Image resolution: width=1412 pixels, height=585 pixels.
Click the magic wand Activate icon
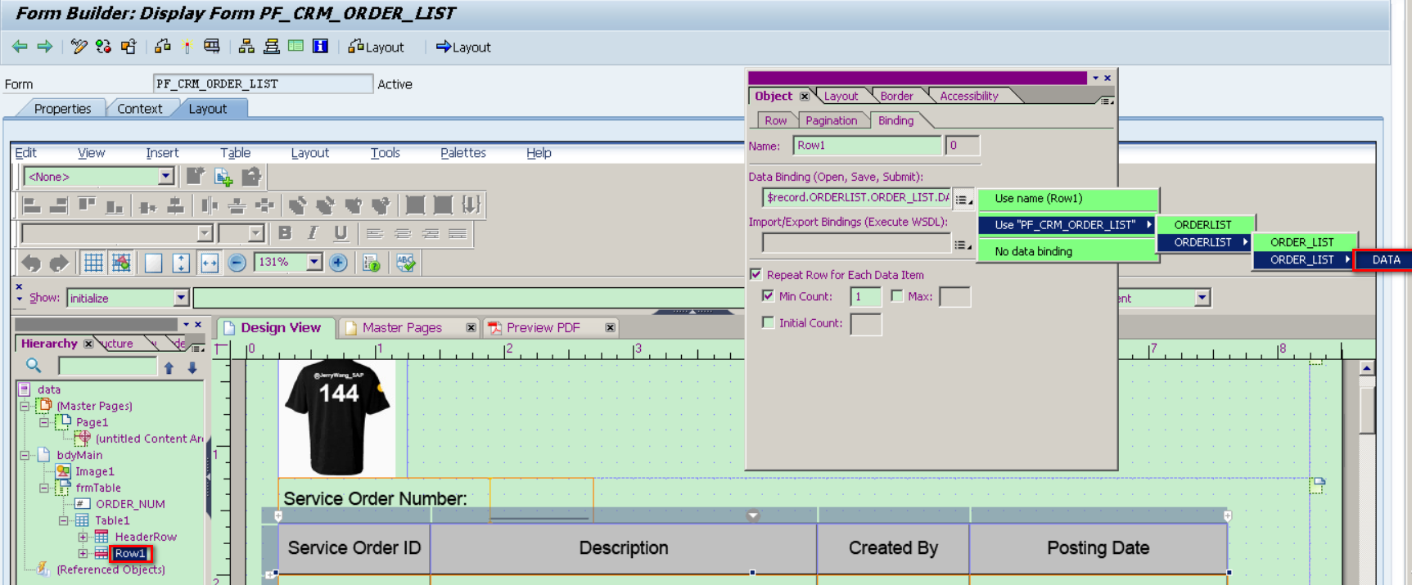(187, 47)
